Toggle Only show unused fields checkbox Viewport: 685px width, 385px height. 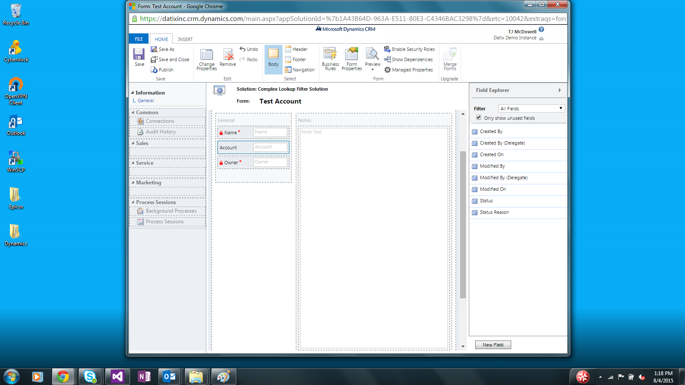[x=479, y=118]
